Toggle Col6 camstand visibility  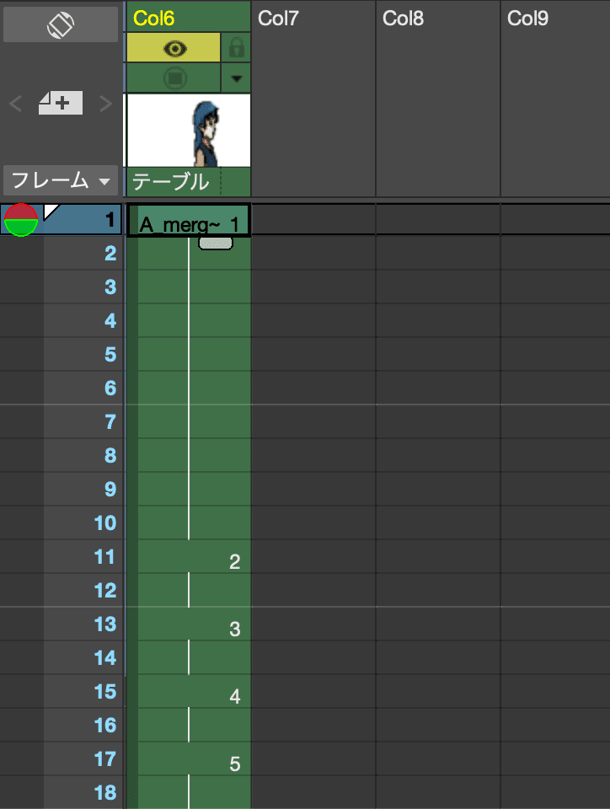pyautogui.click(x=174, y=78)
